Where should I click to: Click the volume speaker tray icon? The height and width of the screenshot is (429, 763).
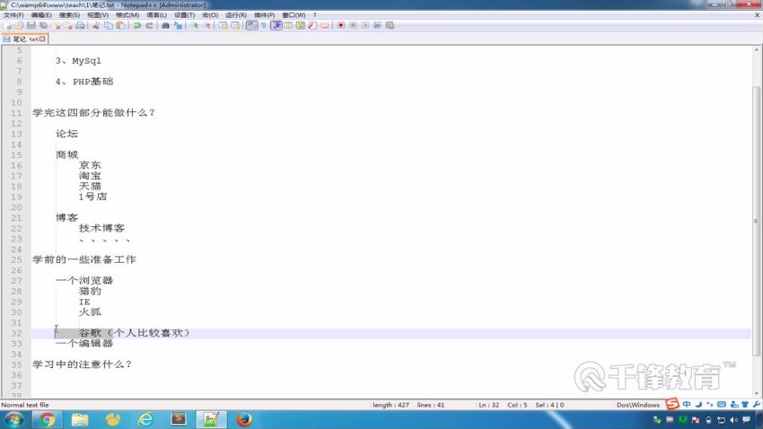(x=733, y=420)
